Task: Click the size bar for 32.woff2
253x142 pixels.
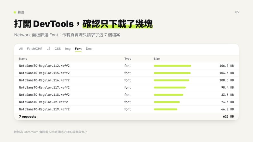Action: click(167, 102)
